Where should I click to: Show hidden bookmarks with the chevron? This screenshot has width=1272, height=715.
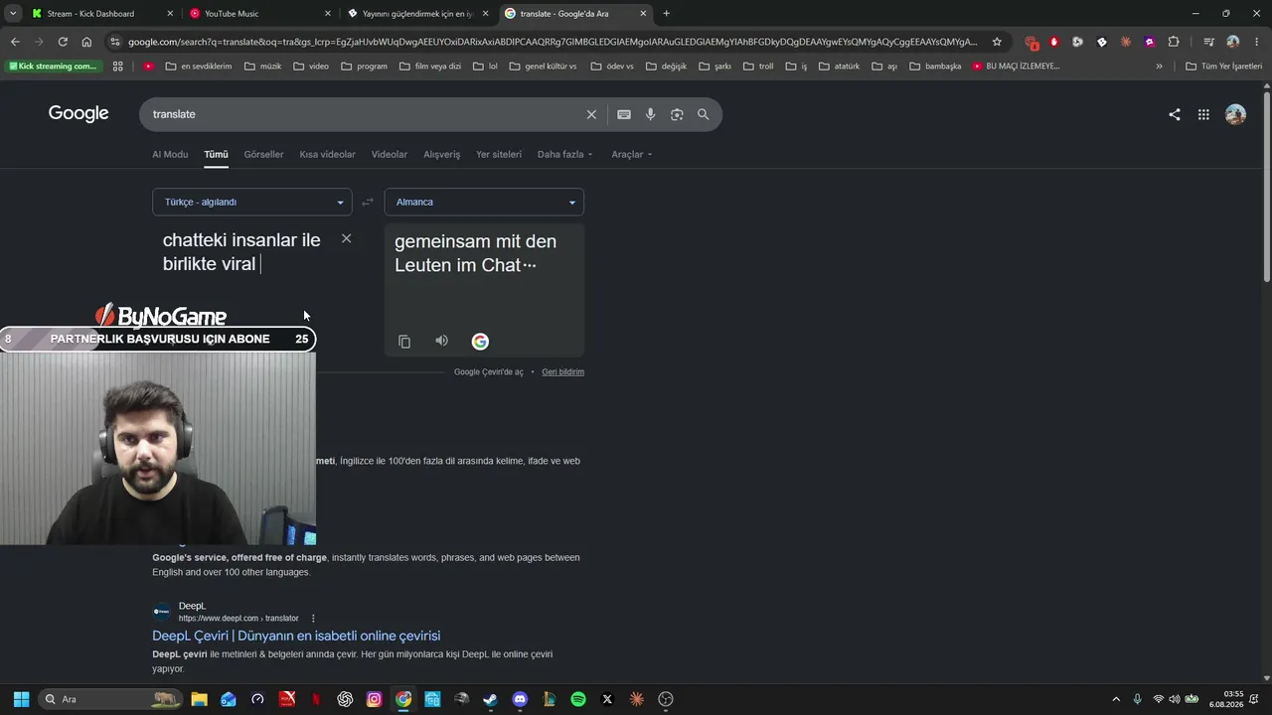[1159, 67]
